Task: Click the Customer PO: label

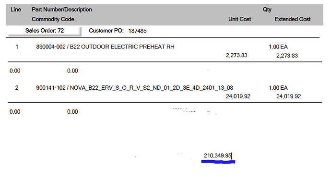Action: (x=106, y=31)
